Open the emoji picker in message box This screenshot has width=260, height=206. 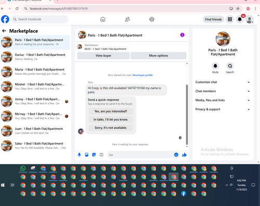[x=176, y=154]
